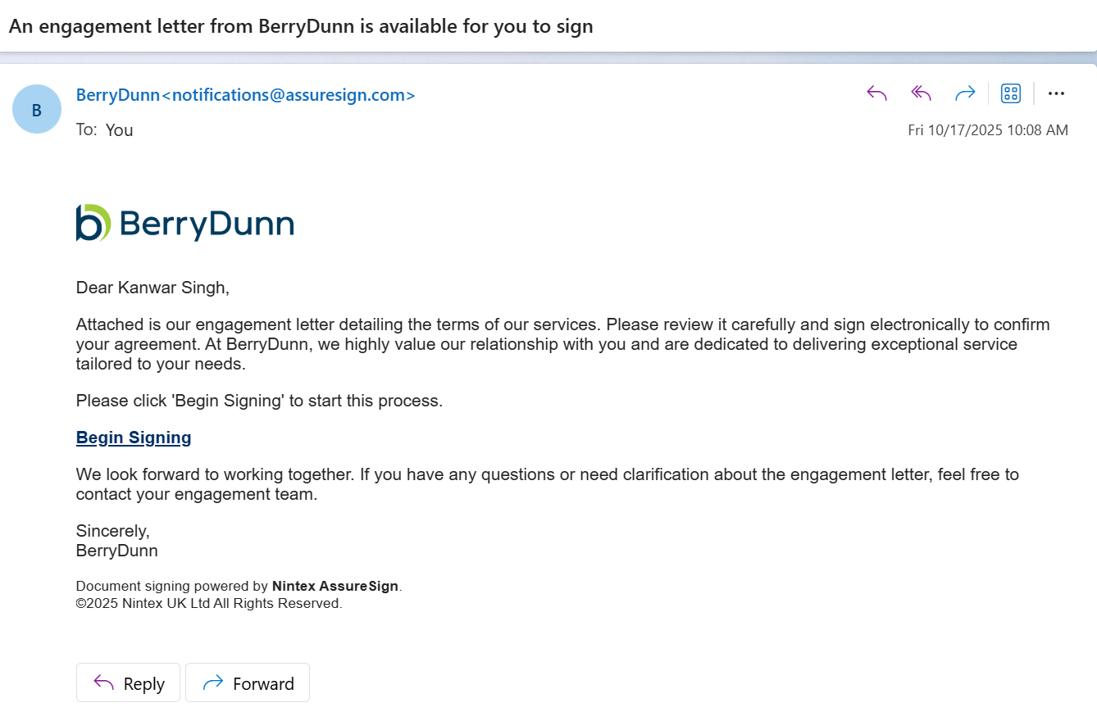Click the Reply All double-arrow icon

921,93
